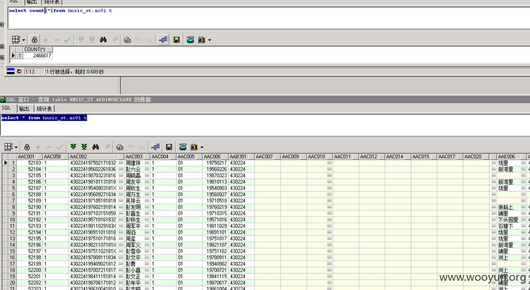Select the 19810113 birth date cell

(216, 182)
